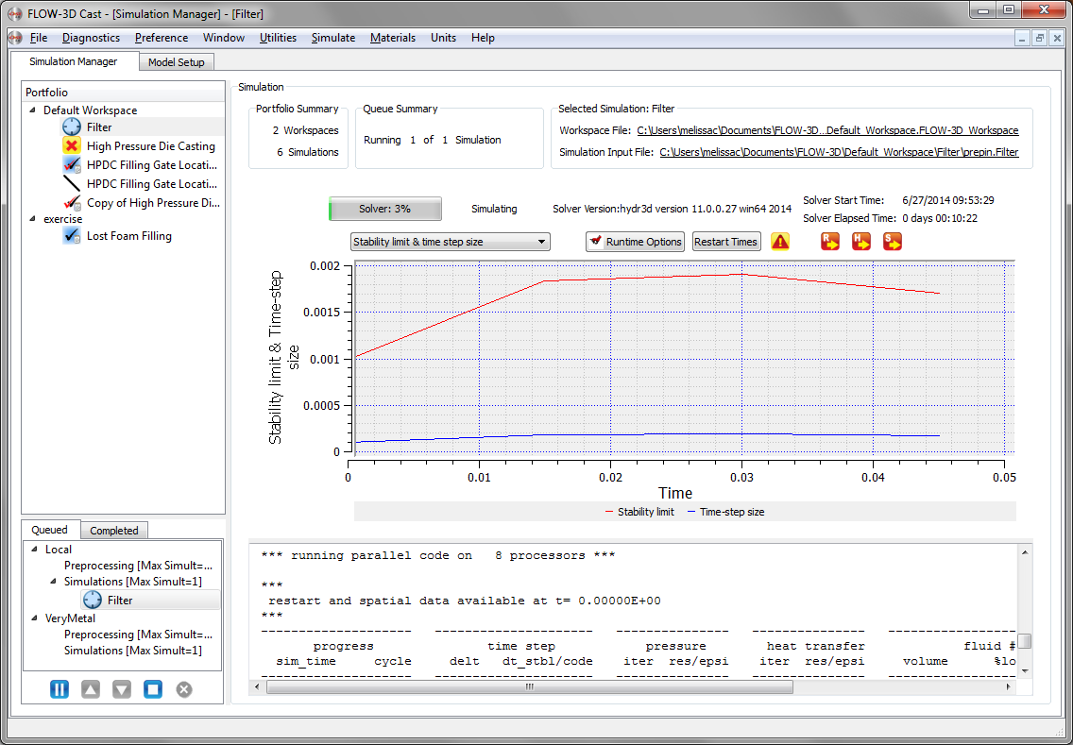Select first HPDC Filling Gate Locati... with checkmark icon
This screenshot has height=745, width=1073.
tap(152, 165)
